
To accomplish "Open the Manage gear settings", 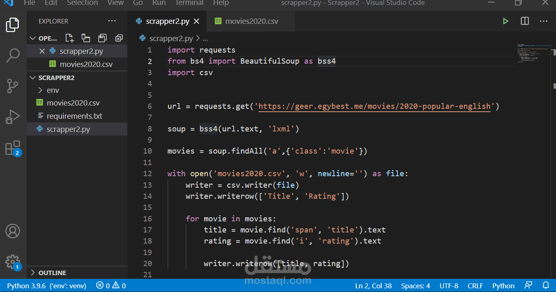I will pyautogui.click(x=13, y=262).
